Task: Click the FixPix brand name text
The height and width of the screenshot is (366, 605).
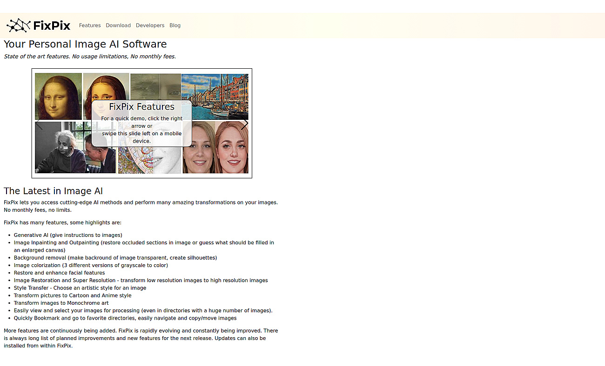Action: (52, 26)
